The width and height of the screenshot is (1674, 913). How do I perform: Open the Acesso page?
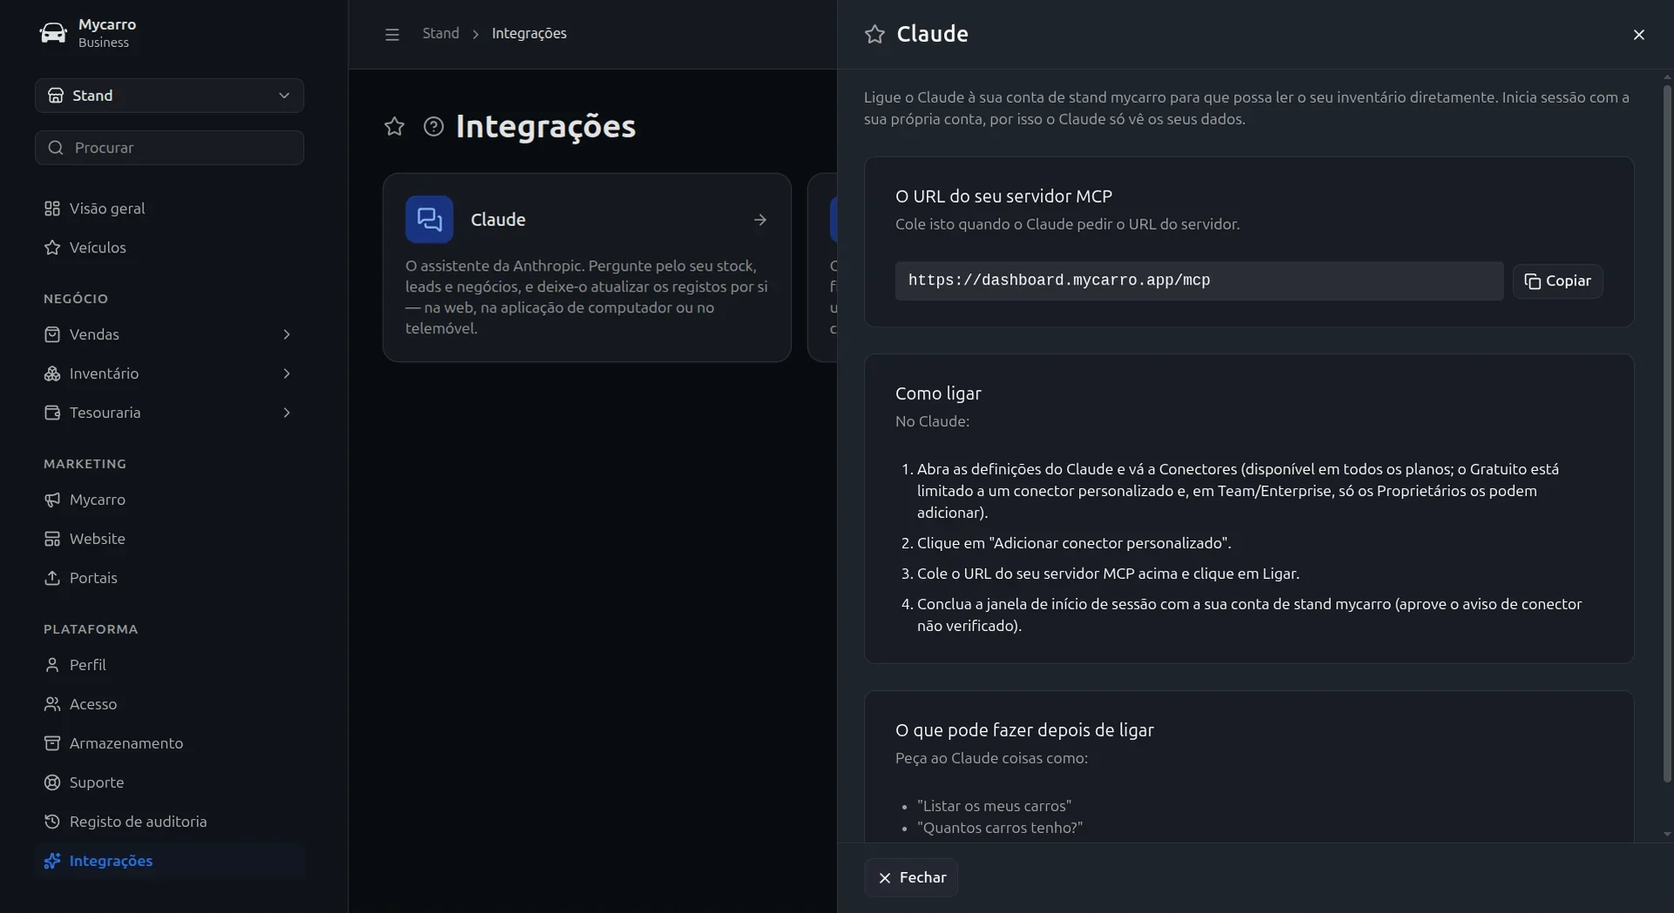pyautogui.click(x=169, y=704)
